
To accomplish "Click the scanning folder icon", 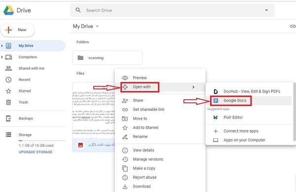I will pyautogui.click(x=80, y=58).
